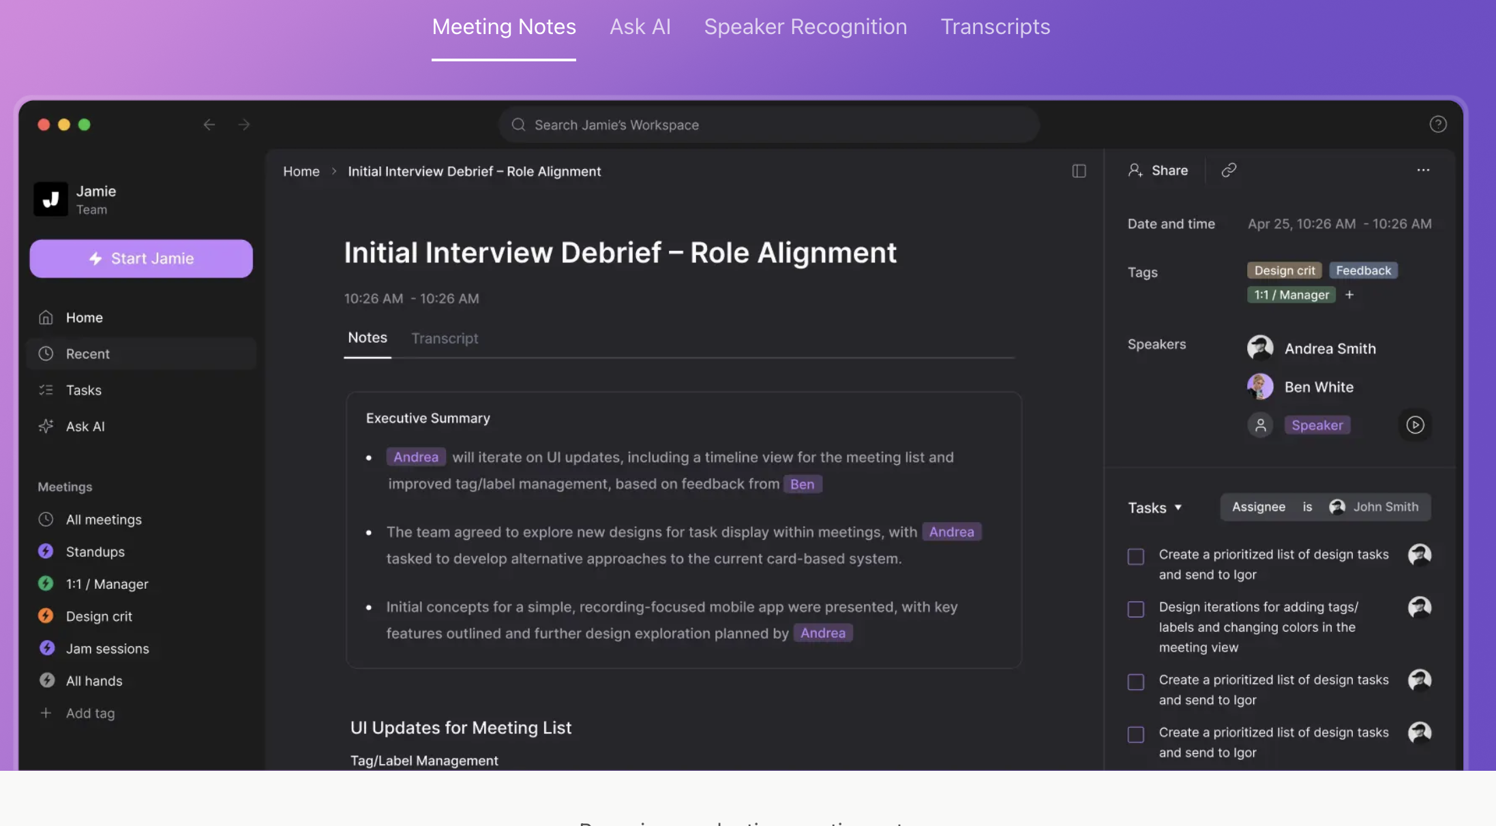Open the Assignee is John Smith filter
The width and height of the screenshot is (1496, 826).
coord(1325,507)
